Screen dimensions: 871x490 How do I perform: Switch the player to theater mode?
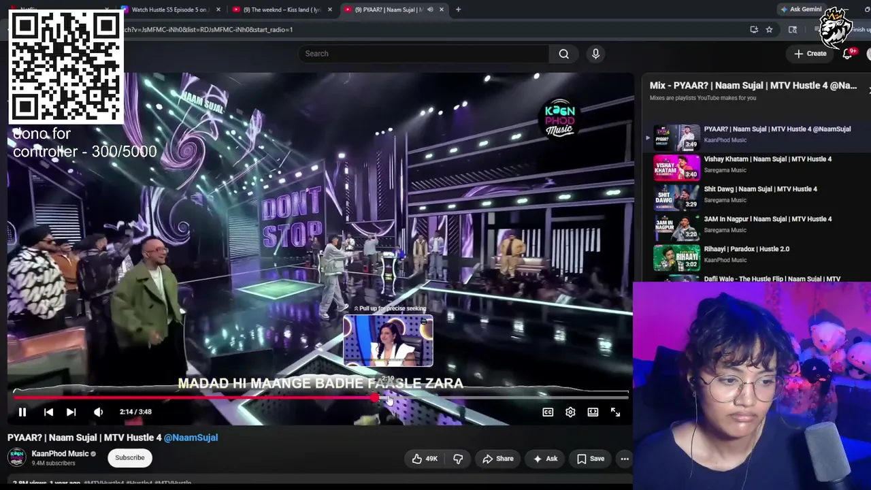click(593, 412)
